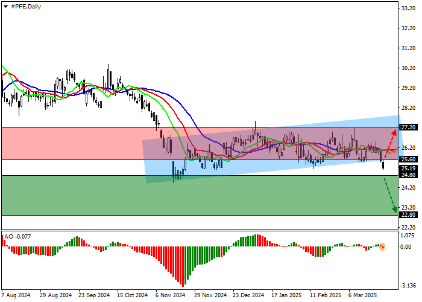422x302 pixels.
Task: Click the red dashed upward arrow
Action: [x=389, y=144]
